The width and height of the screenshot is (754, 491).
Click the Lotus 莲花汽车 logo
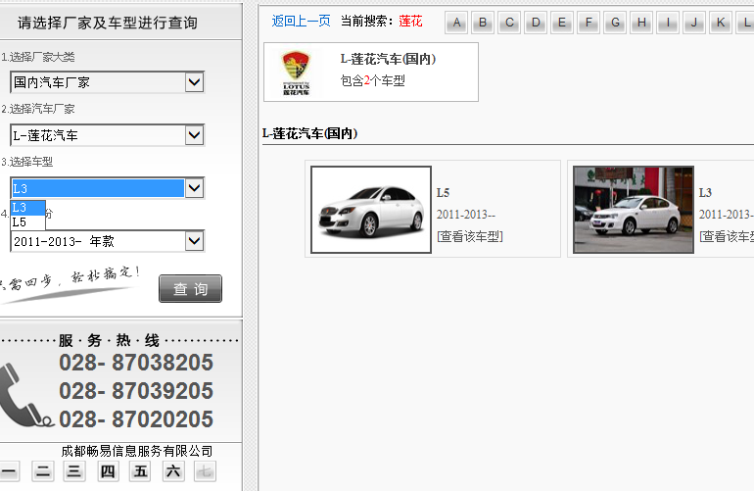(296, 73)
